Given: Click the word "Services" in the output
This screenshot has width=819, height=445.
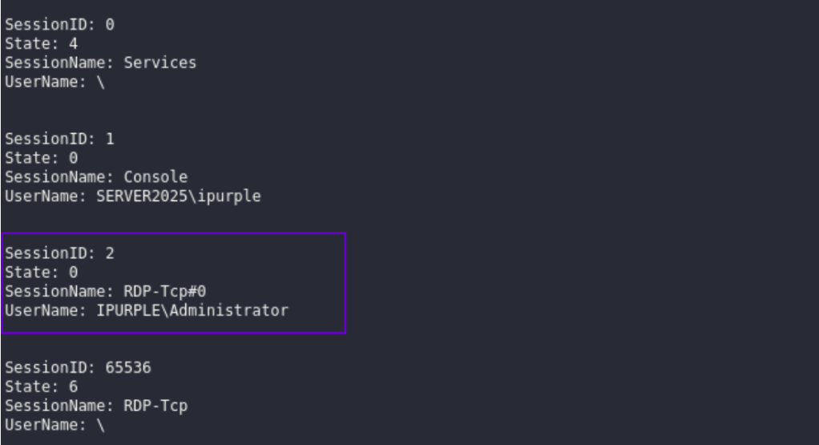Looking at the screenshot, I should tap(159, 63).
